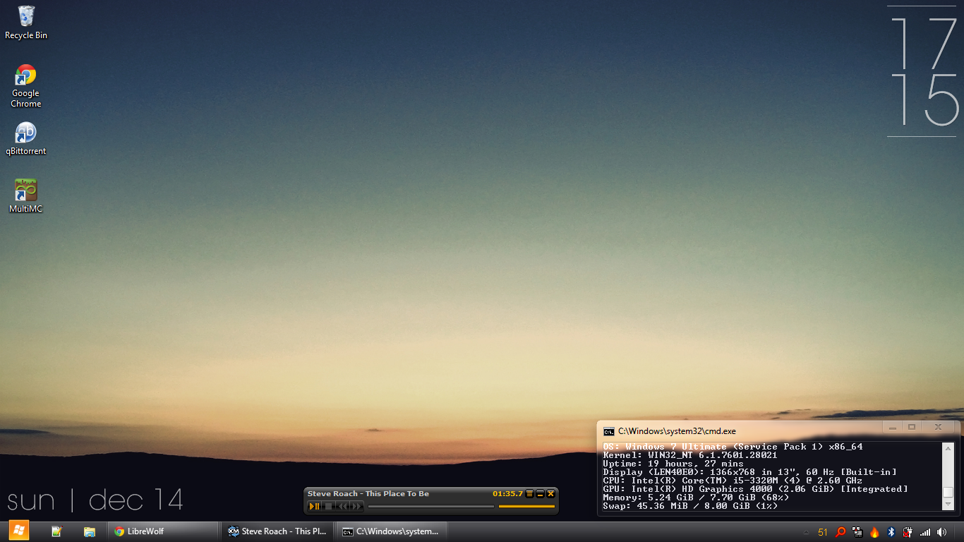Click the orange 51 temperature tray icon

(823, 532)
